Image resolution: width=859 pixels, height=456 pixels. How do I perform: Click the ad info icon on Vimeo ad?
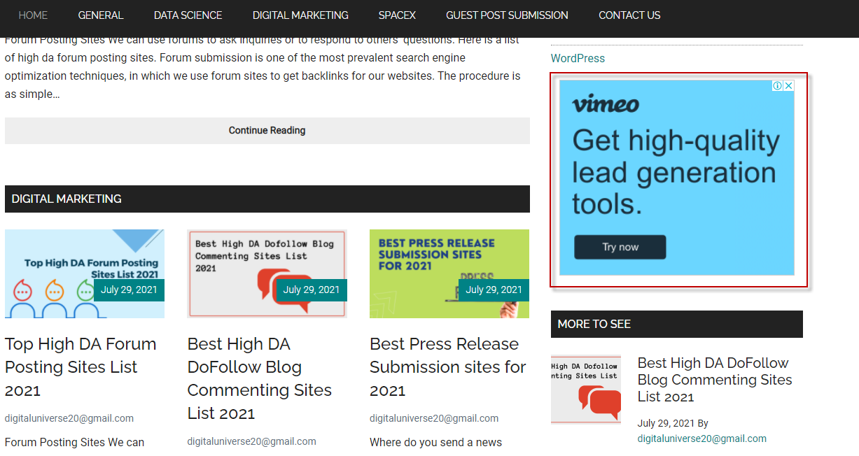pos(777,86)
